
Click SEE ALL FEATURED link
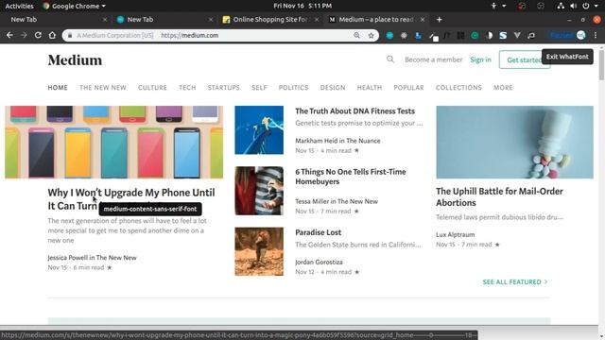(x=515, y=281)
